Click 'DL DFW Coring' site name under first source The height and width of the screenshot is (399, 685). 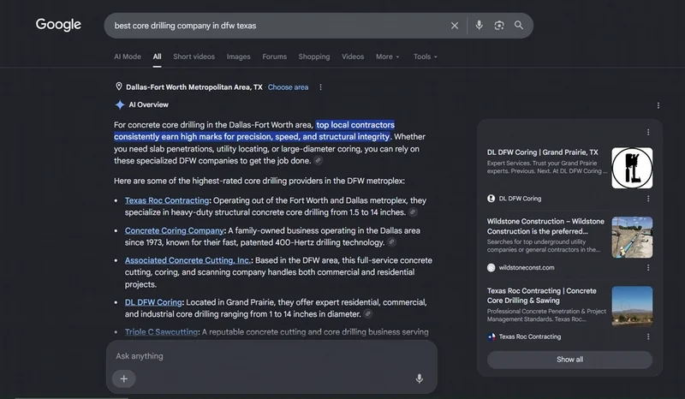520,199
